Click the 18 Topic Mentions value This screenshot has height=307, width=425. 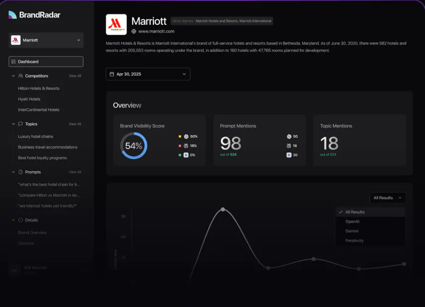click(x=329, y=143)
